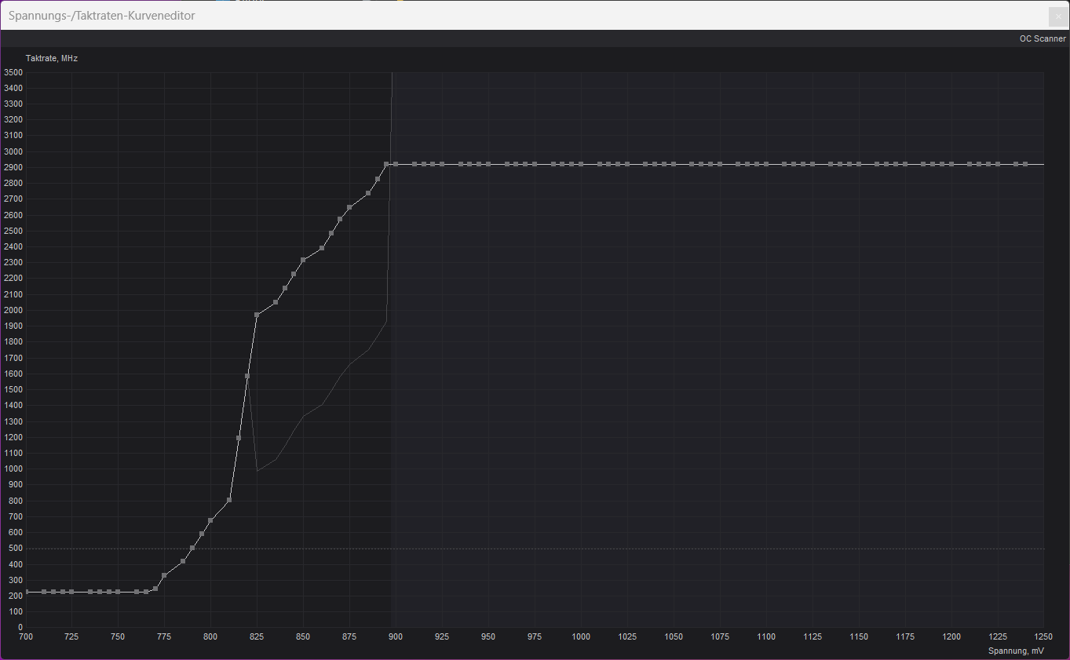
Task: Select the curve point at 790 mV, 500 MHz
Action: pyautogui.click(x=192, y=548)
